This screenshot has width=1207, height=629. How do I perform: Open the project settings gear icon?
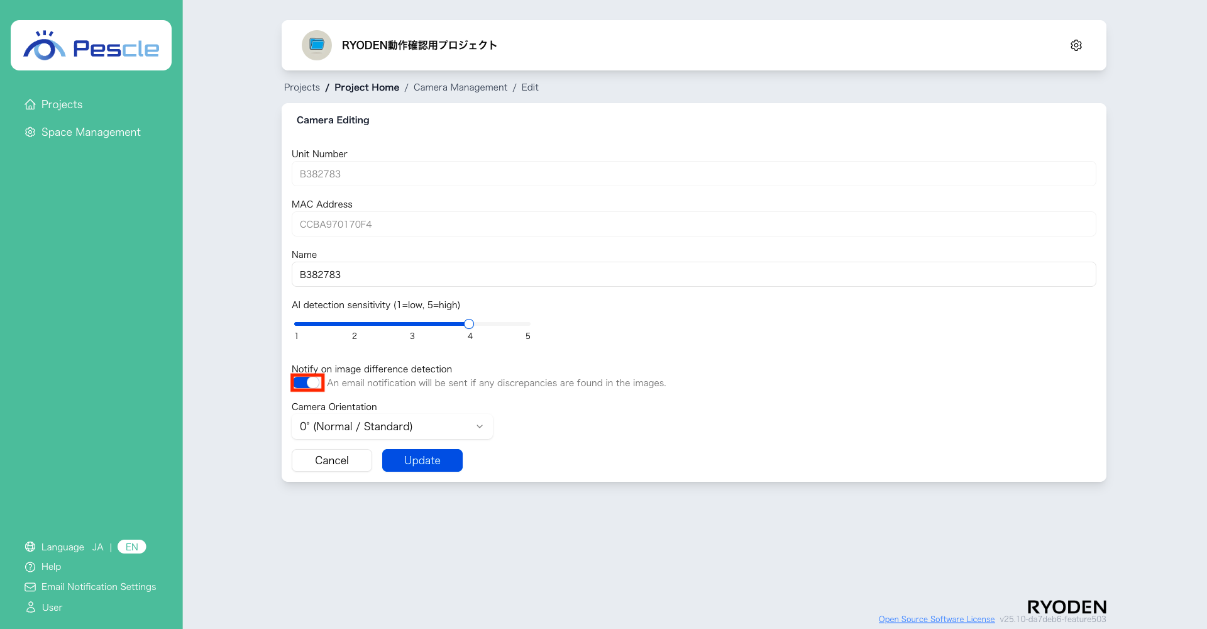1076,45
